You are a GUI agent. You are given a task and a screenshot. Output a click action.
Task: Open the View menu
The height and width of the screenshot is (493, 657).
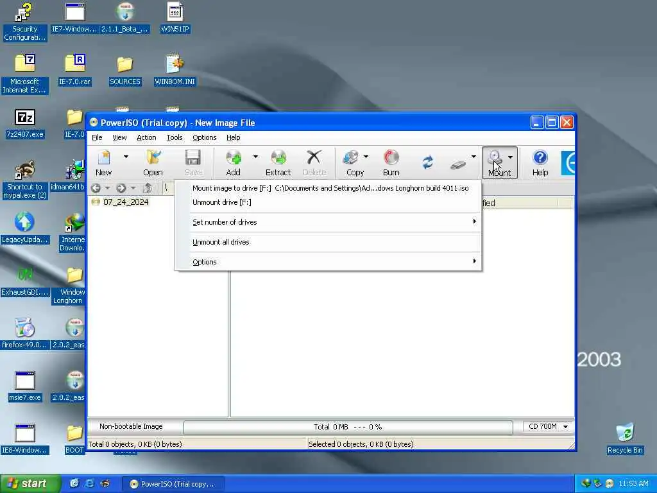pyautogui.click(x=119, y=137)
